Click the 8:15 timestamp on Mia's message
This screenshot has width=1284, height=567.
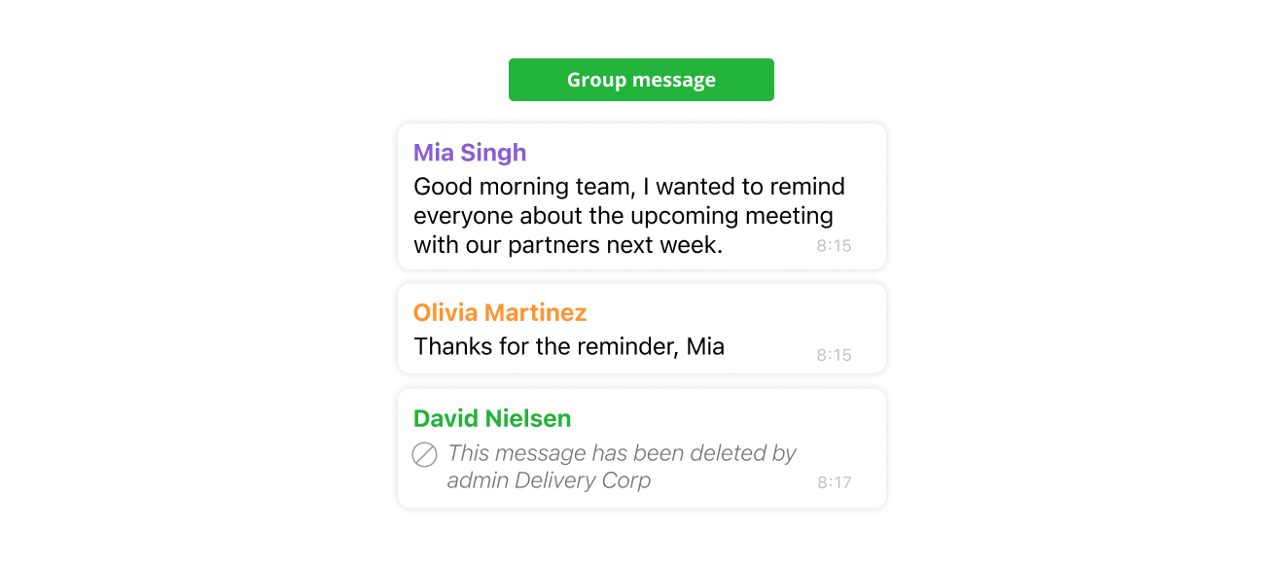834,246
